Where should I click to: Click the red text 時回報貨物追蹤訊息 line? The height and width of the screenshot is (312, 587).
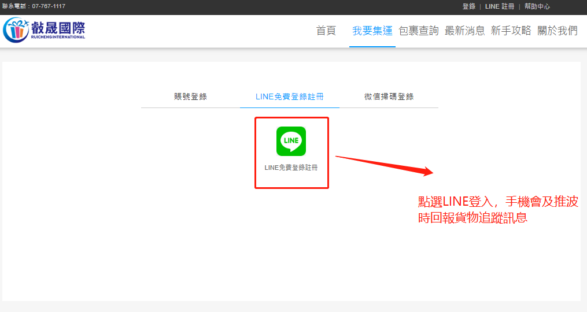(472, 218)
